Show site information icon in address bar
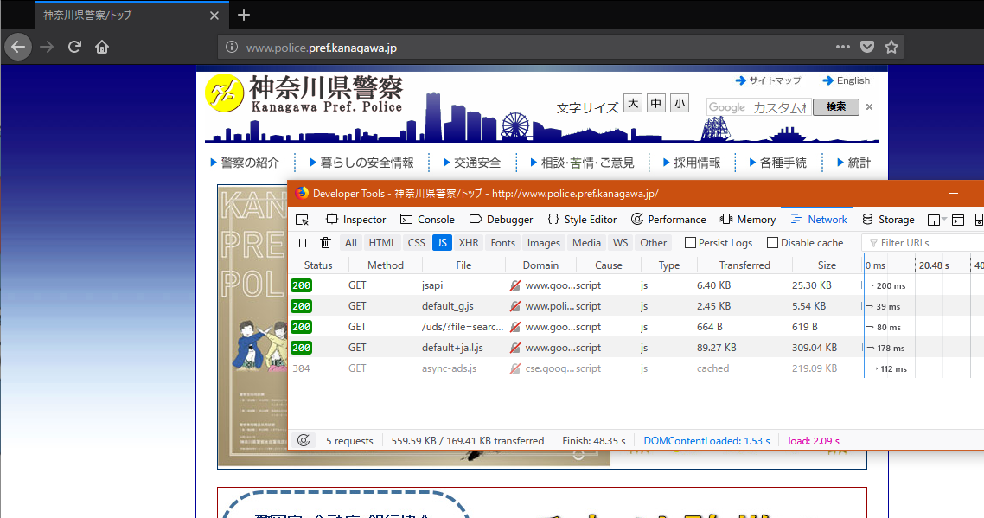Image resolution: width=984 pixels, height=518 pixels. (232, 47)
